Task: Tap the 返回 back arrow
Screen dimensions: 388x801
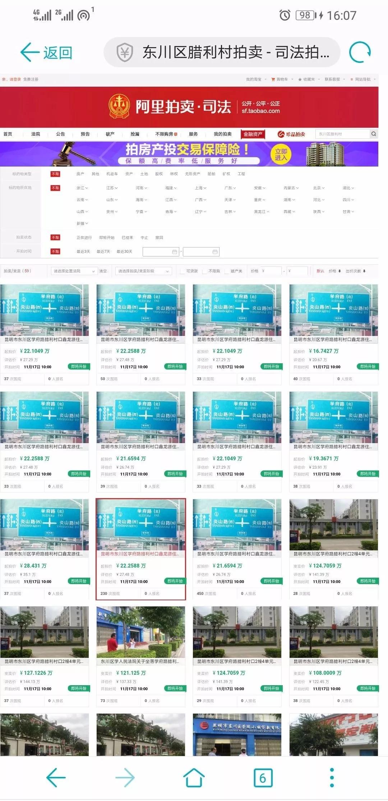Action: click(x=46, y=53)
